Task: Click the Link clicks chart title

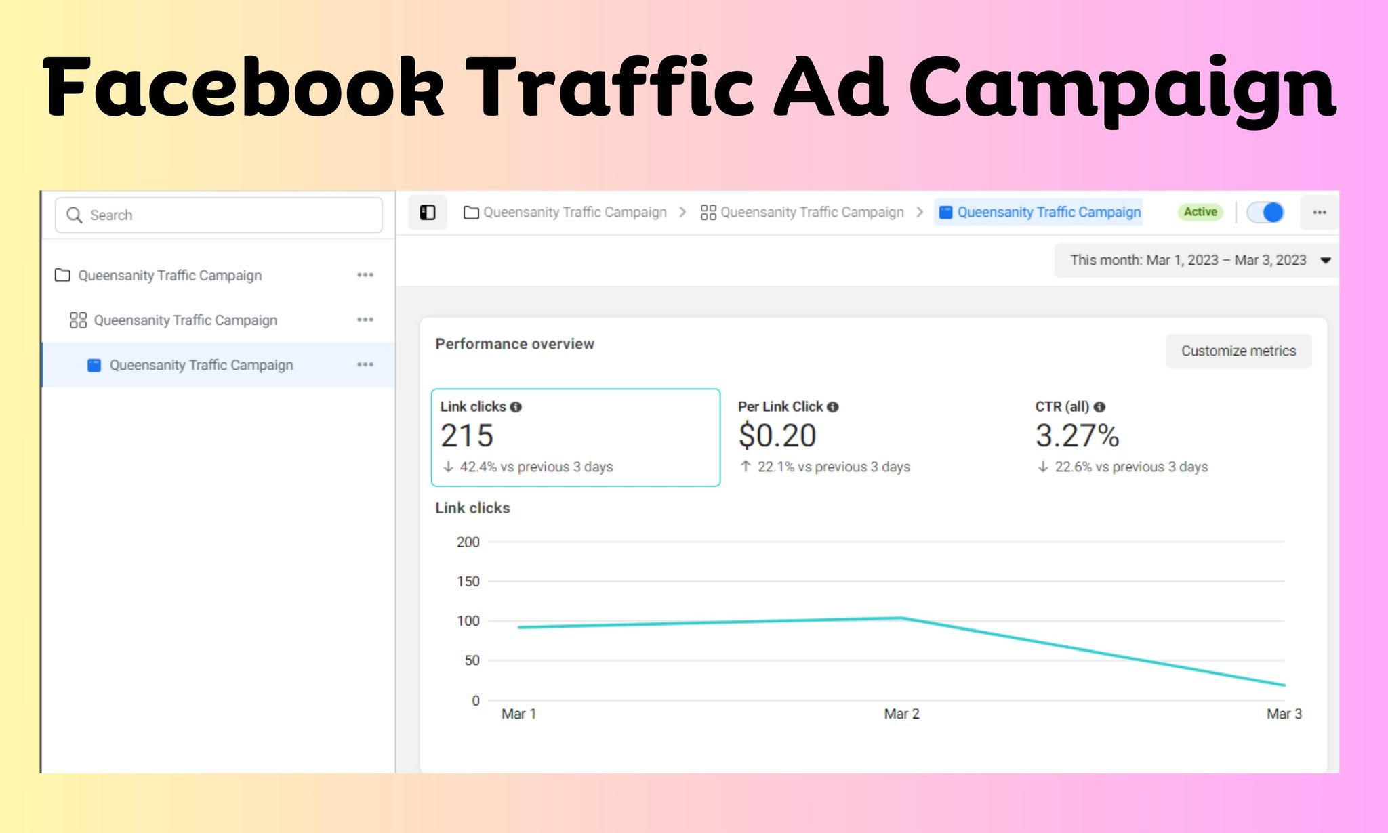Action: click(472, 508)
